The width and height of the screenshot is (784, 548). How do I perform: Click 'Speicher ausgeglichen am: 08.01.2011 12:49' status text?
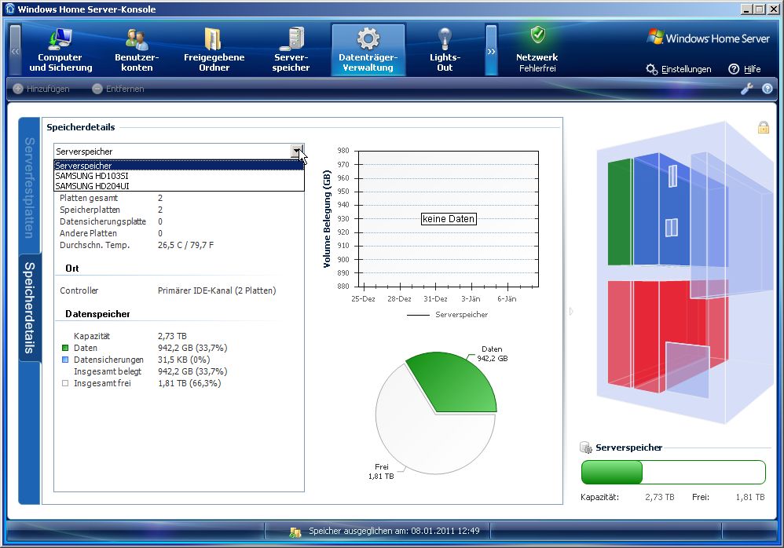394,531
